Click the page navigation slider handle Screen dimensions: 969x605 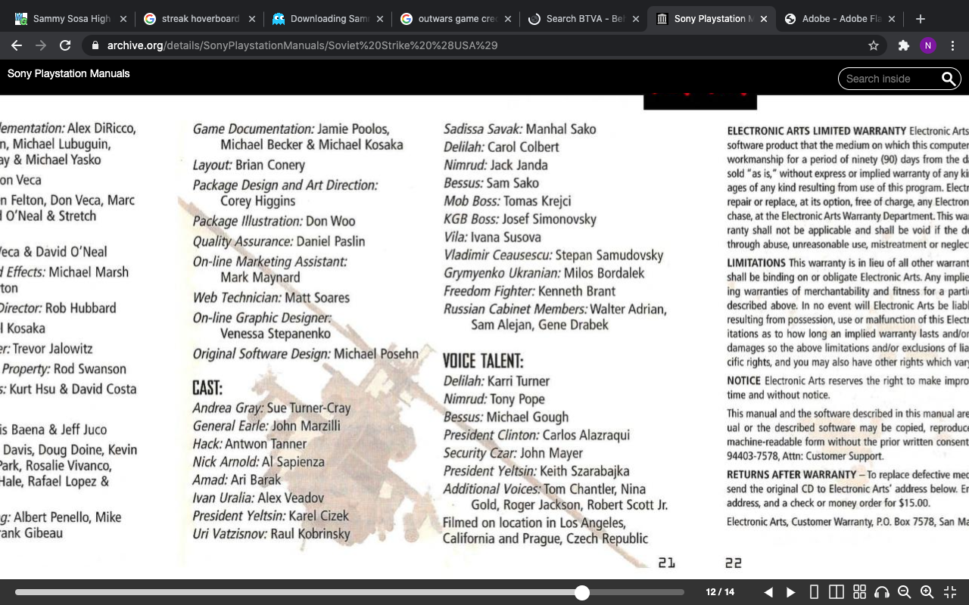tap(581, 593)
